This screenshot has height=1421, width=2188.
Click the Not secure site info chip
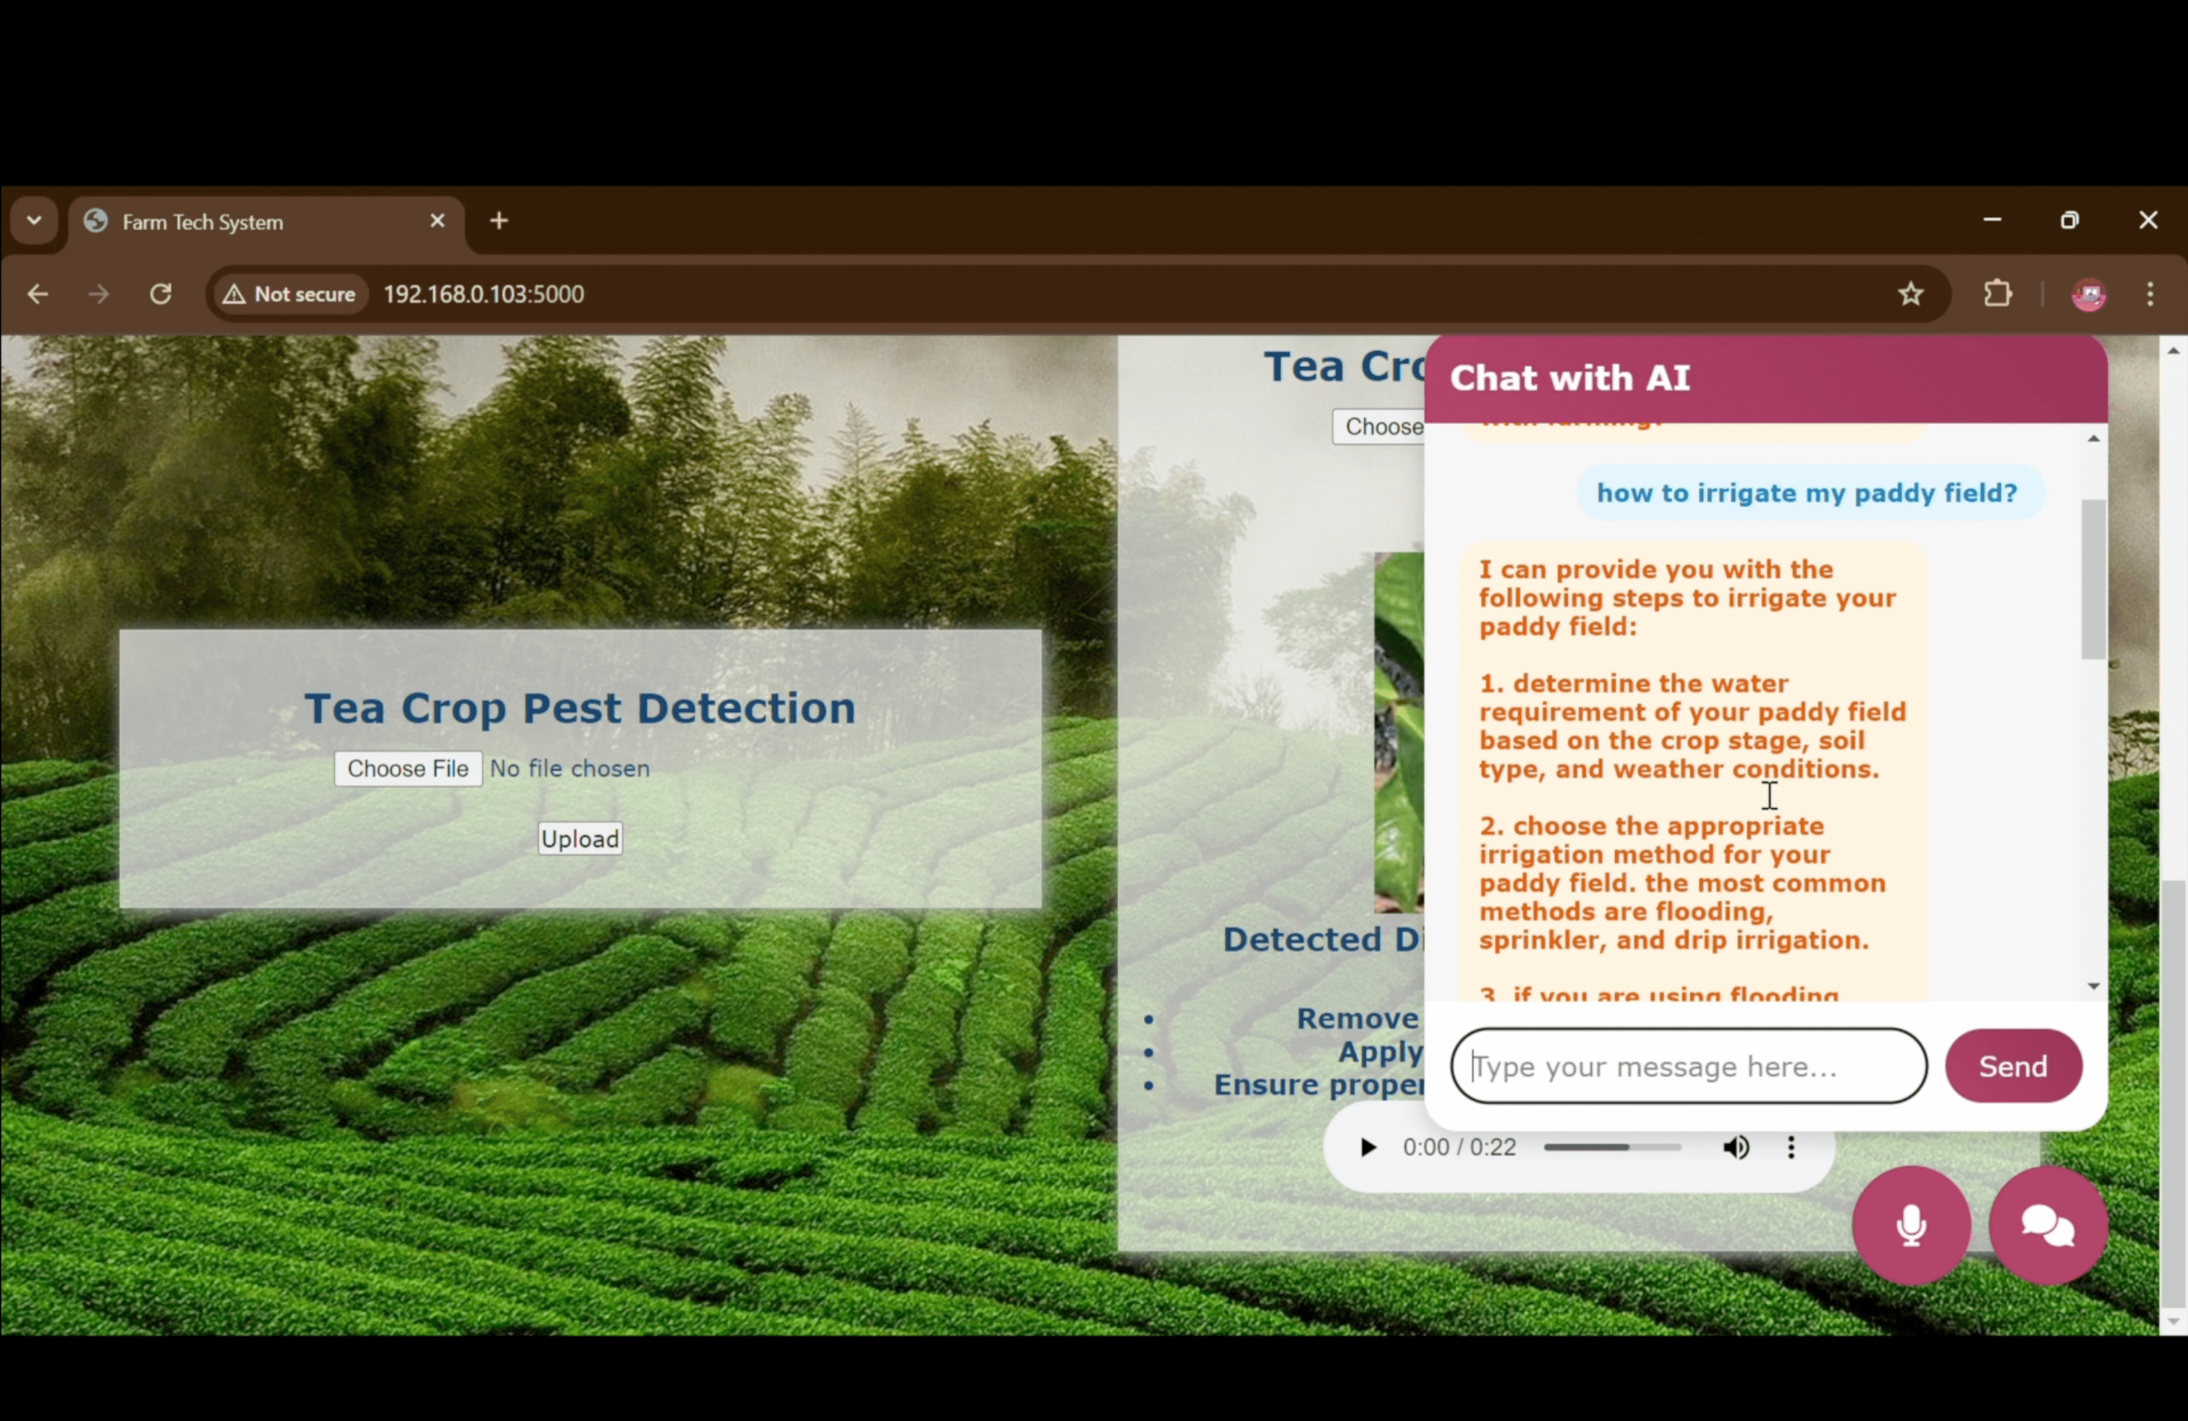tap(289, 294)
